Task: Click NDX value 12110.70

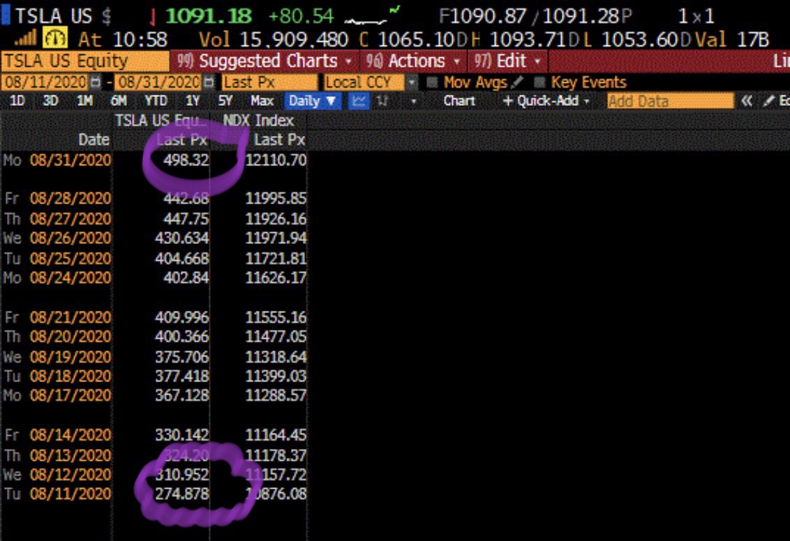Action: 276,160
